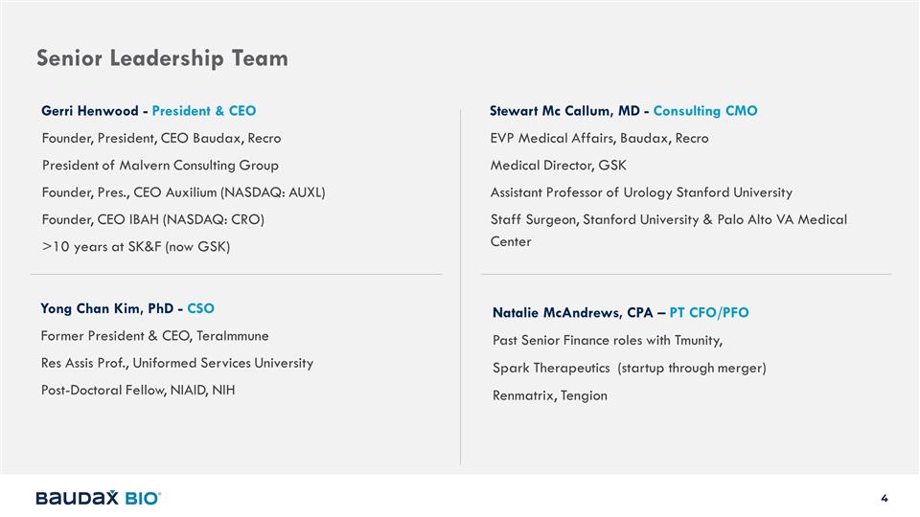
Task: Click the President of Malvern Consulting Group line
Action: (x=160, y=166)
